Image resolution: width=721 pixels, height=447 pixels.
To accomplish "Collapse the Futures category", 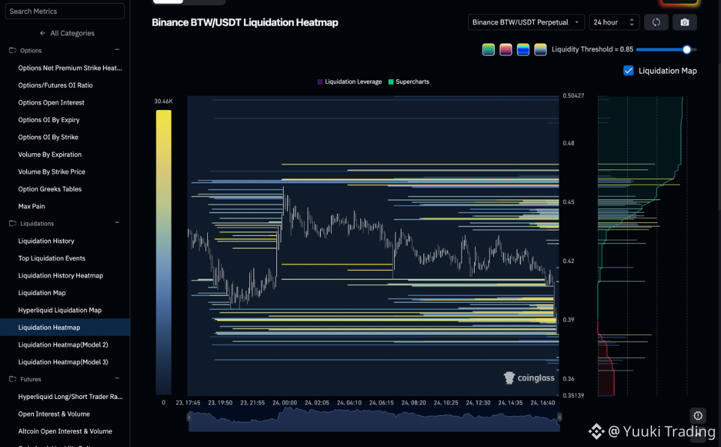I will 117,379.
